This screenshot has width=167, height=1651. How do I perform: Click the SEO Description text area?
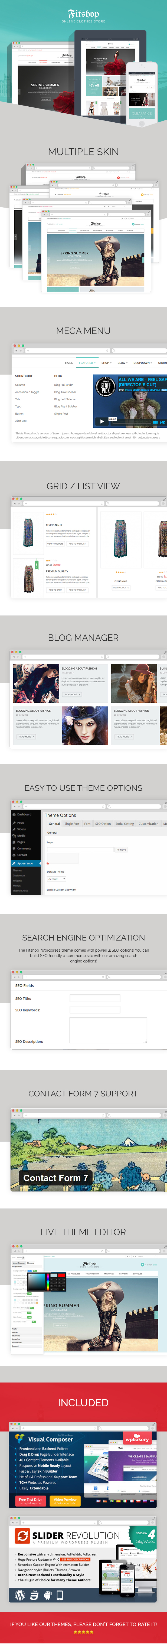108,1030
